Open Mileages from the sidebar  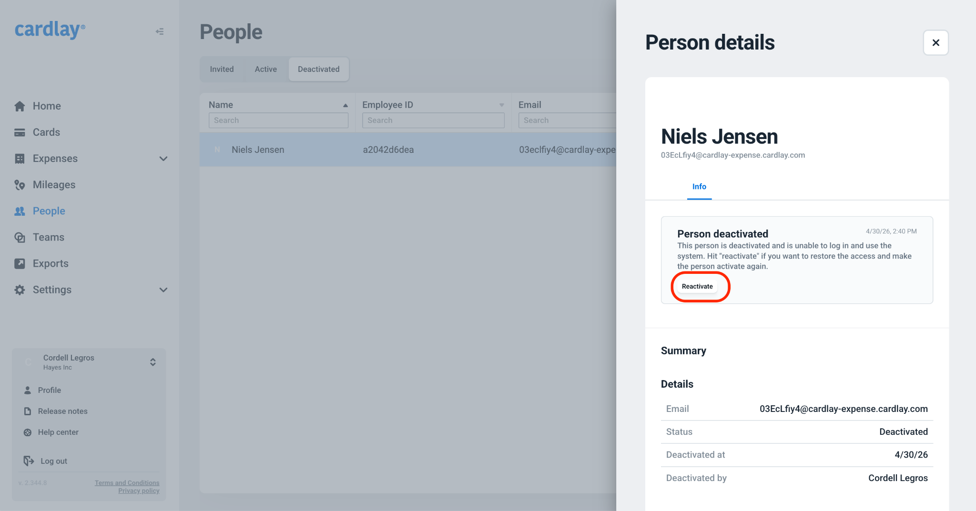[54, 185]
